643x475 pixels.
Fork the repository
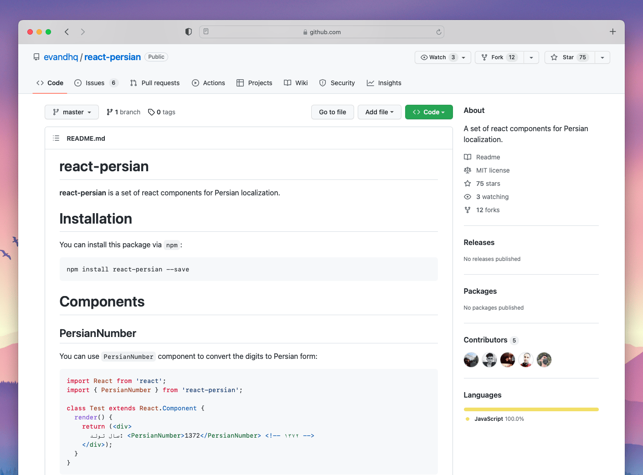499,57
